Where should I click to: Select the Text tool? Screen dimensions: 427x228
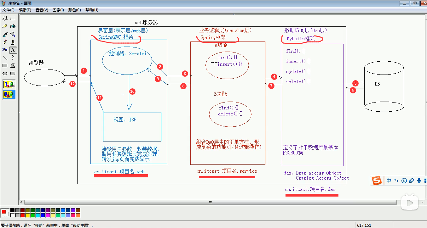[x=13, y=50]
